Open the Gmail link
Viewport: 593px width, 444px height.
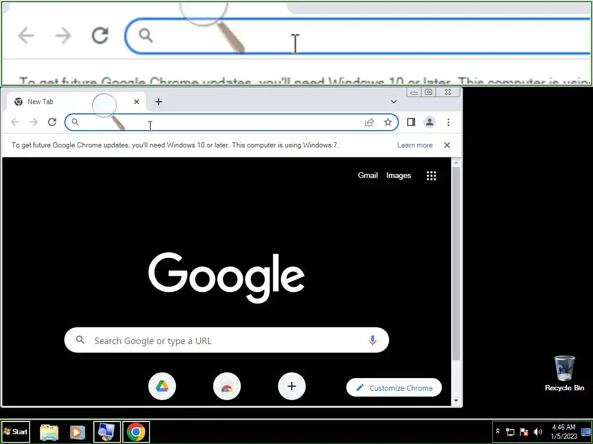tap(368, 176)
